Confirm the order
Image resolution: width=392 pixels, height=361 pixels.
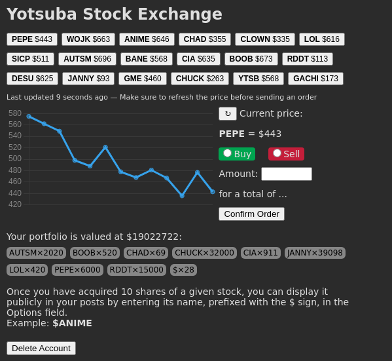click(x=251, y=214)
